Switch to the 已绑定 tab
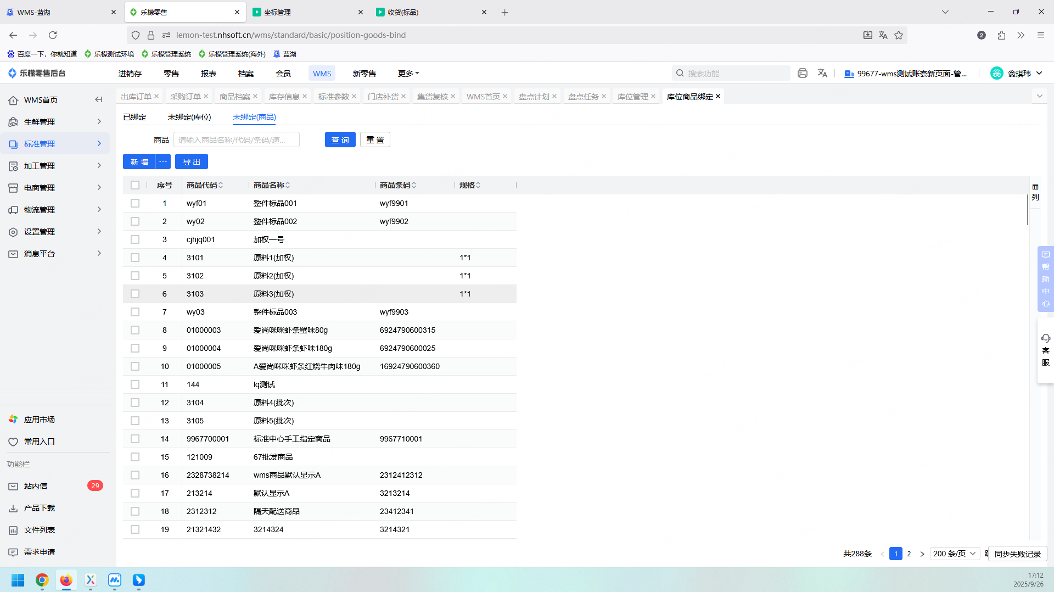The image size is (1054, 592). 134,117
